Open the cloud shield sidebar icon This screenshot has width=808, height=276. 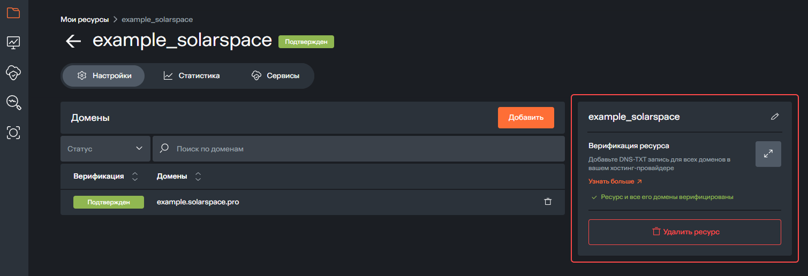pos(13,72)
